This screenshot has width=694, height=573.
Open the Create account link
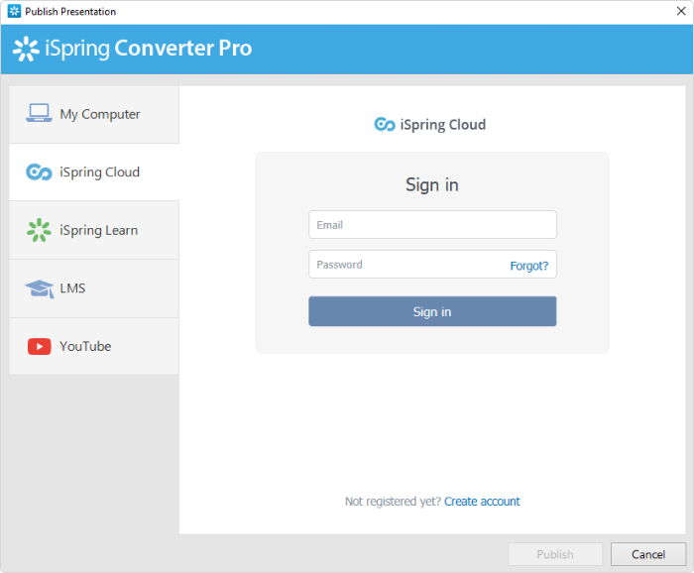pyautogui.click(x=482, y=502)
